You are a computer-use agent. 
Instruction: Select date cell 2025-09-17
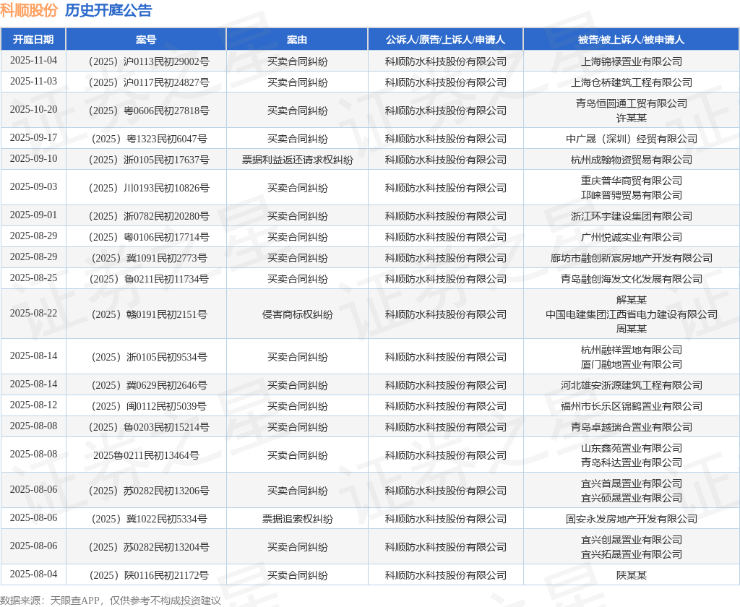pos(33,137)
